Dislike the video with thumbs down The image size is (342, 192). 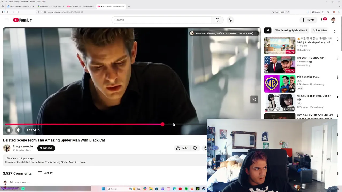pyautogui.click(x=195, y=148)
